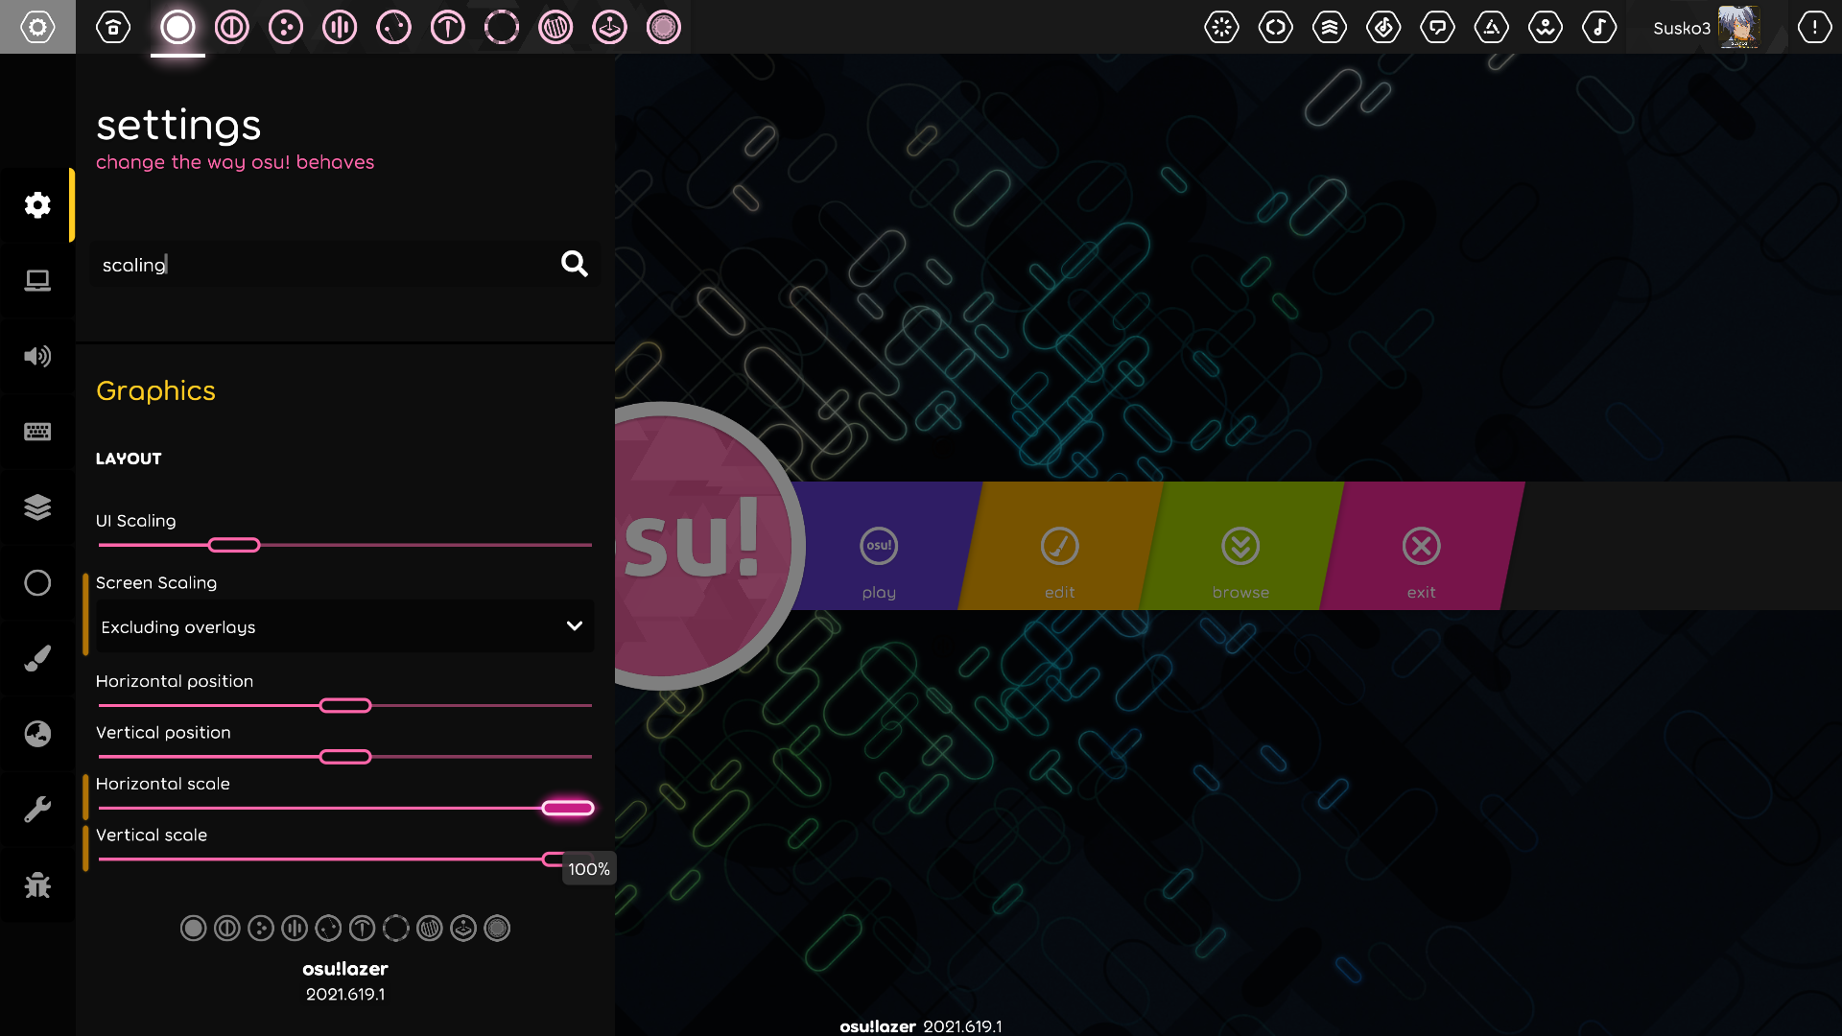Switch to the osu!catch ruleset tab
This screenshot has height=1036, width=1842.
285,27
